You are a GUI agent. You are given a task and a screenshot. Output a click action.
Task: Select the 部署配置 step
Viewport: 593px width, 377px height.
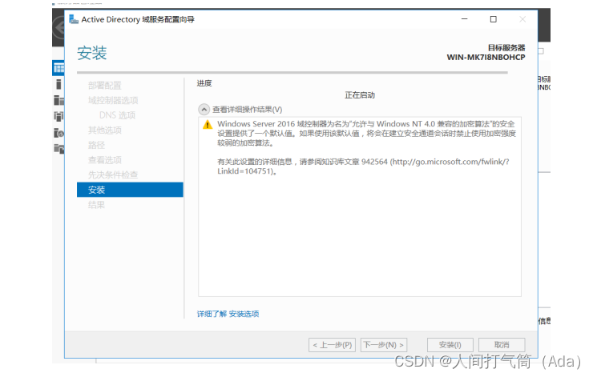[105, 86]
